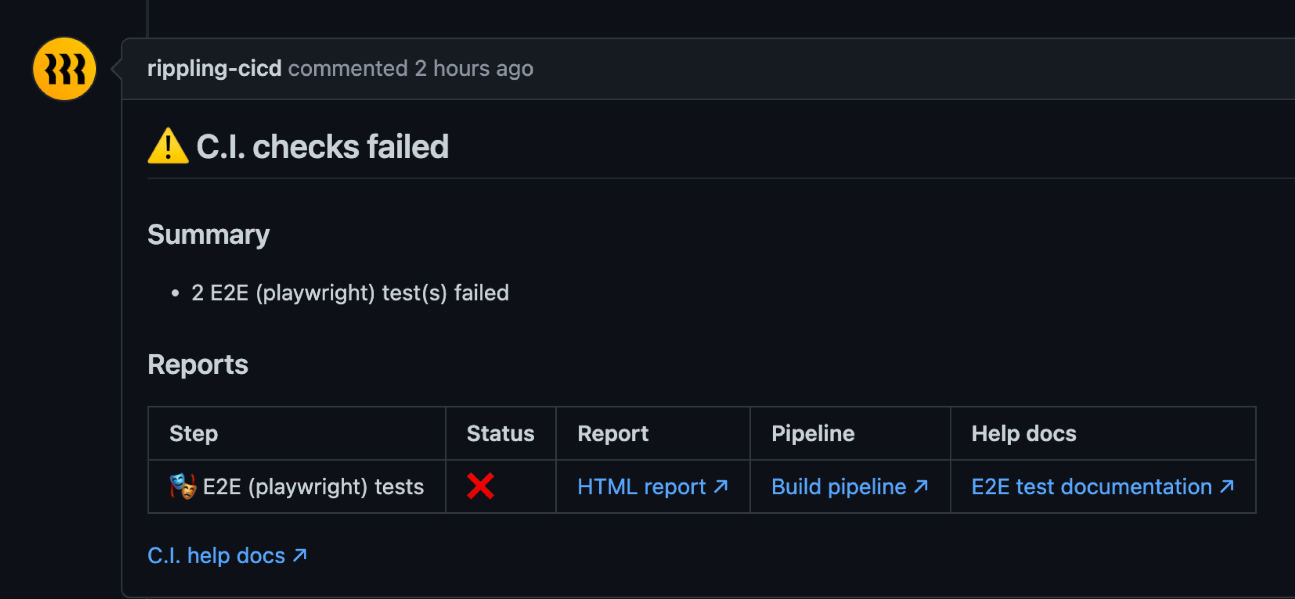This screenshot has width=1295, height=599.
Task: Click the 'Step' column header
Action: click(x=194, y=434)
